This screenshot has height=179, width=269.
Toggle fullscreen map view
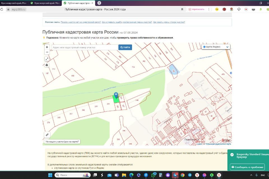tap(47, 59)
